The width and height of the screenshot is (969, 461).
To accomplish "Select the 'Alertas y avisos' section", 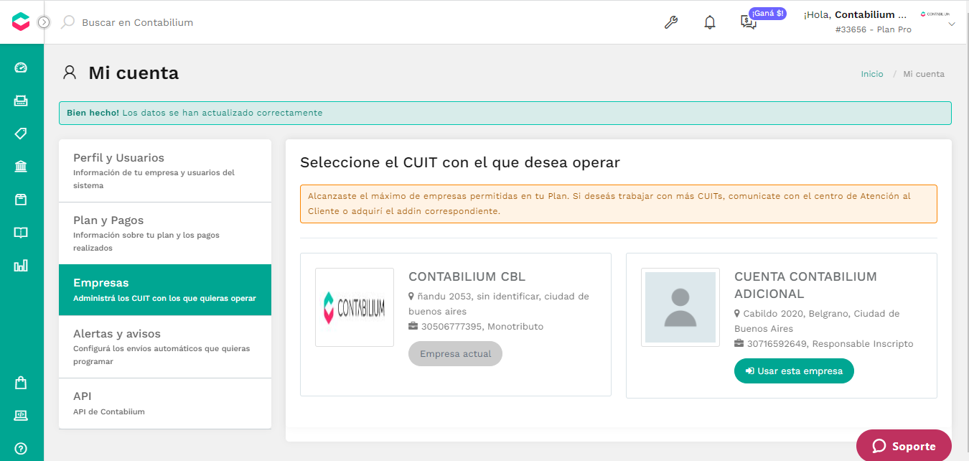I will tap(165, 347).
